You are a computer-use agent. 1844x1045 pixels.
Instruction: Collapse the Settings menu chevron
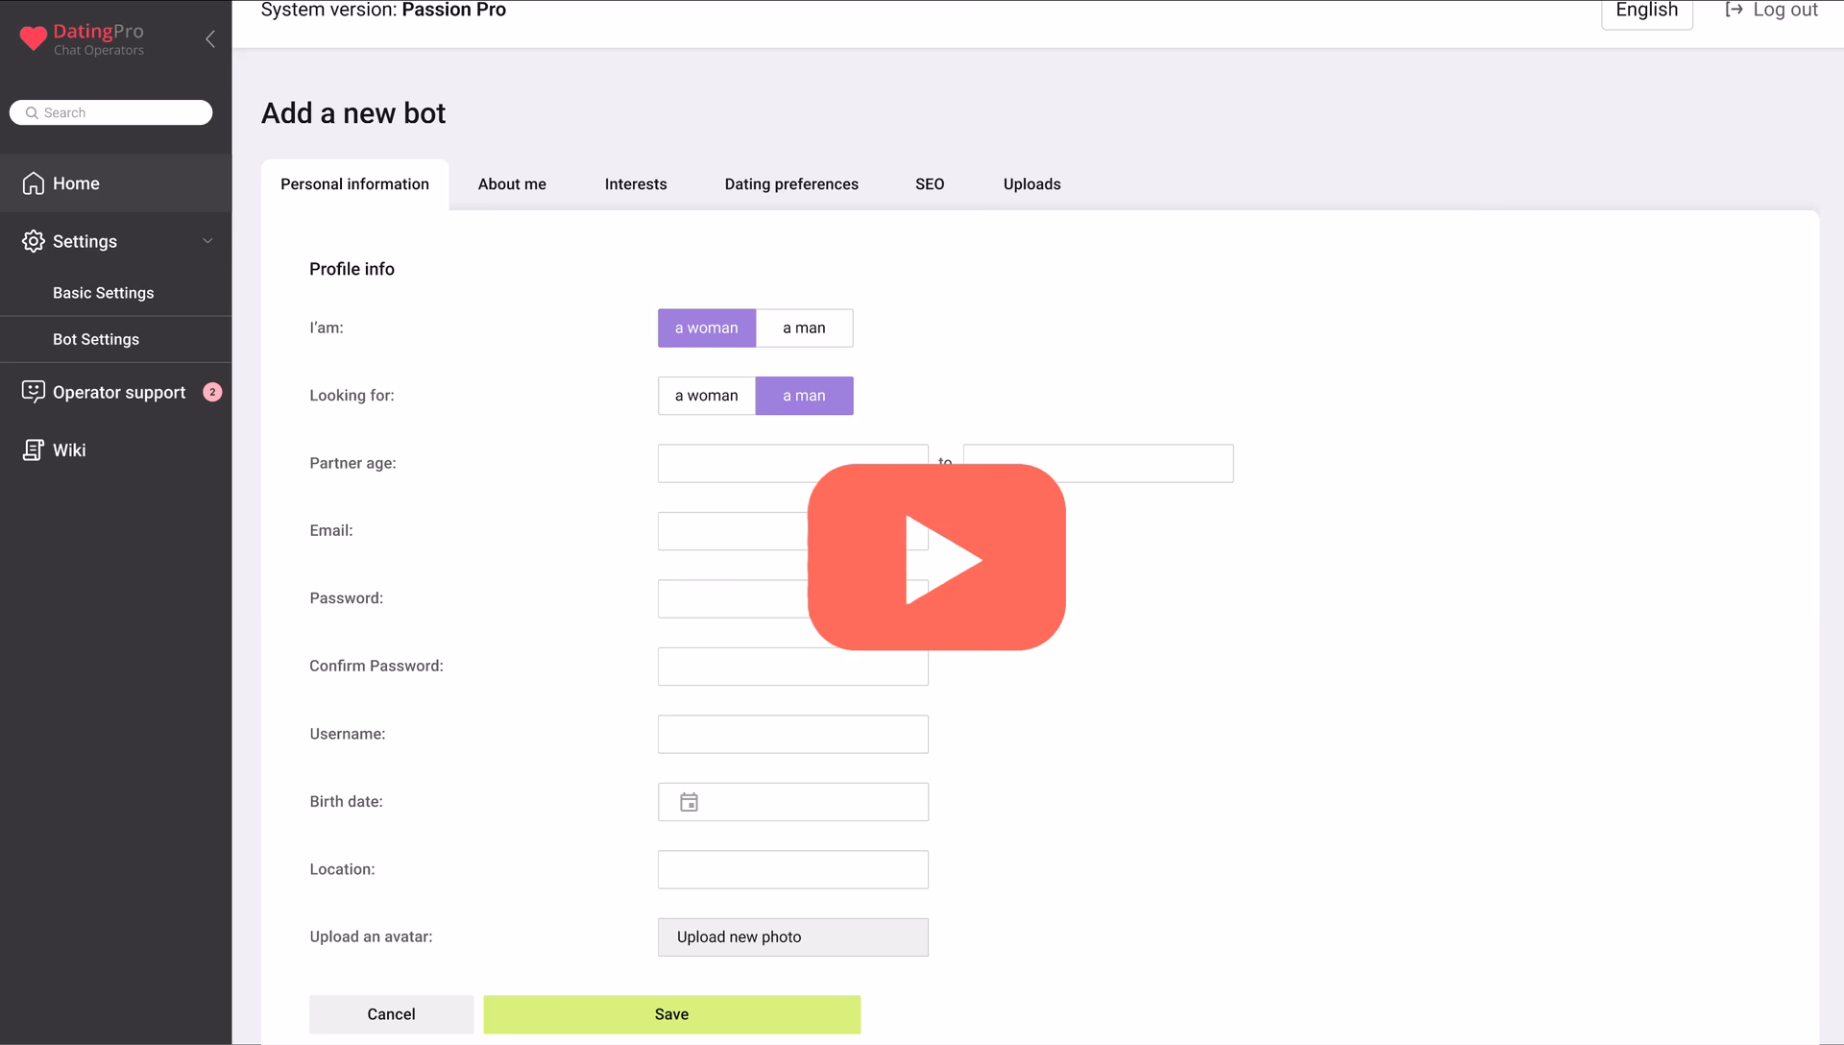tap(207, 241)
